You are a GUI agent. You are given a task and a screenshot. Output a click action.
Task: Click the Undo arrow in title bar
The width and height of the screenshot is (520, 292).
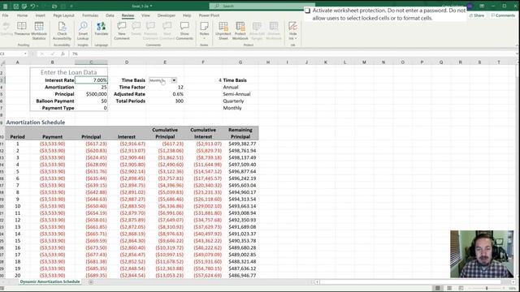(32, 6)
